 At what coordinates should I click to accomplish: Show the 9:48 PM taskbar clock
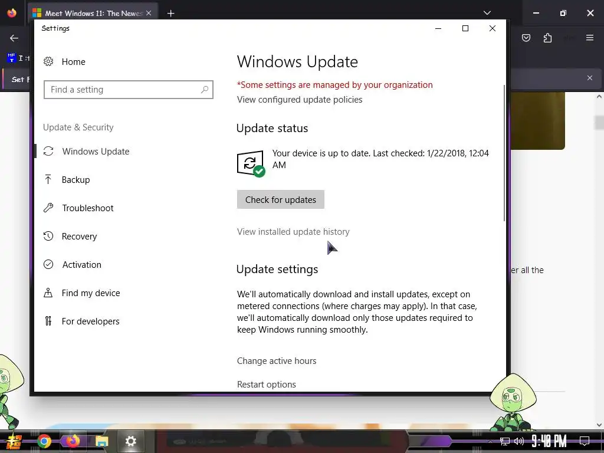pyautogui.click(x=549, y=441)
